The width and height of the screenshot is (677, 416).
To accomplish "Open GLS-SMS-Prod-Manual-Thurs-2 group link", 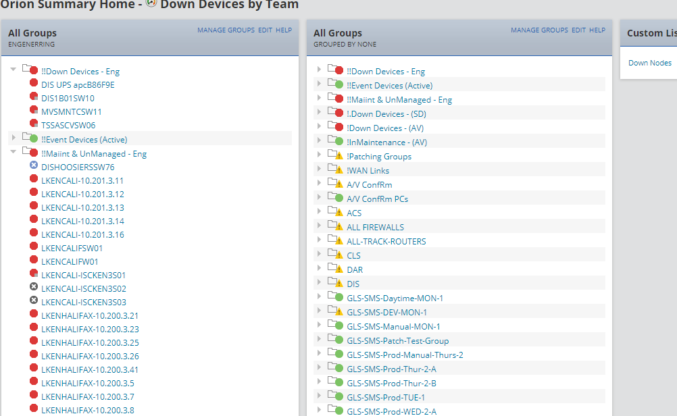I will tap(405, 355).
